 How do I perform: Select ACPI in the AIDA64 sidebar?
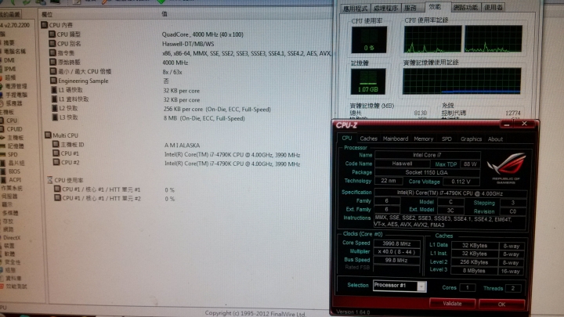coord(15,180)
